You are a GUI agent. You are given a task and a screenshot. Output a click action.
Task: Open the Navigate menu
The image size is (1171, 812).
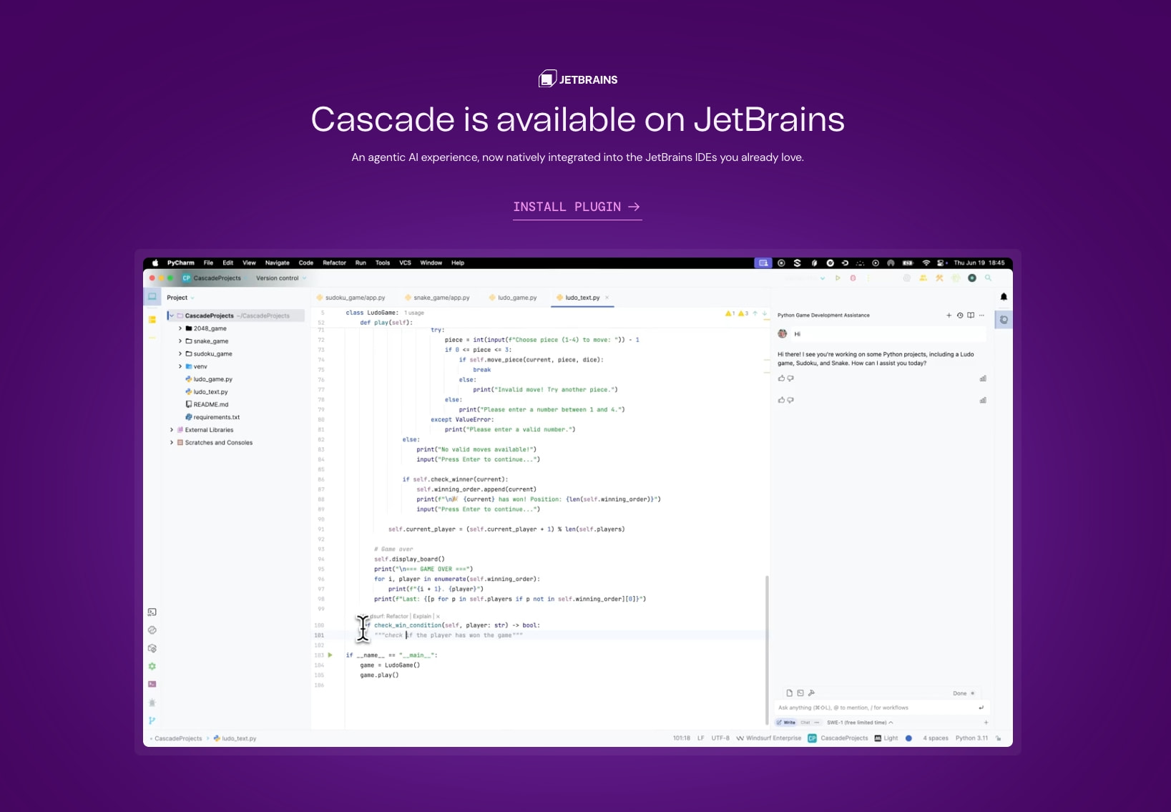pos(278,263)
